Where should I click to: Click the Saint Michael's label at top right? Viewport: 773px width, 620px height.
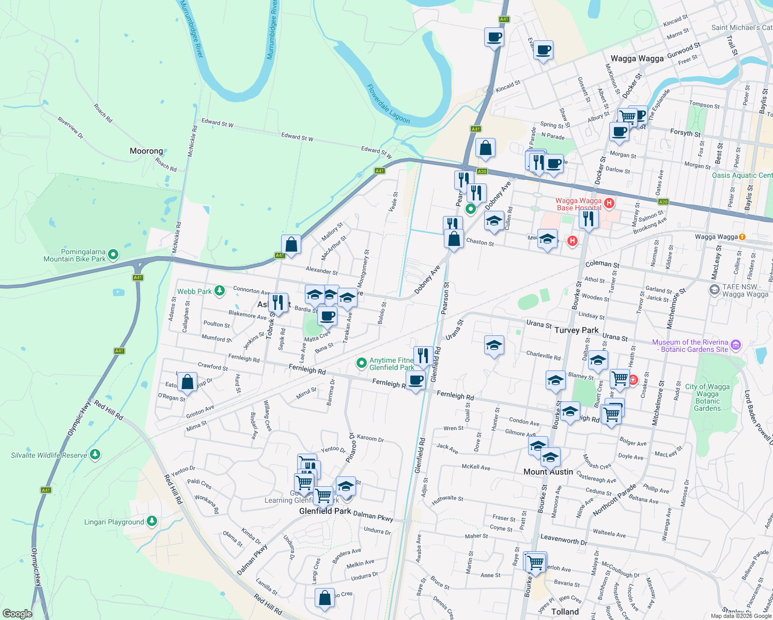coord(742,27)
